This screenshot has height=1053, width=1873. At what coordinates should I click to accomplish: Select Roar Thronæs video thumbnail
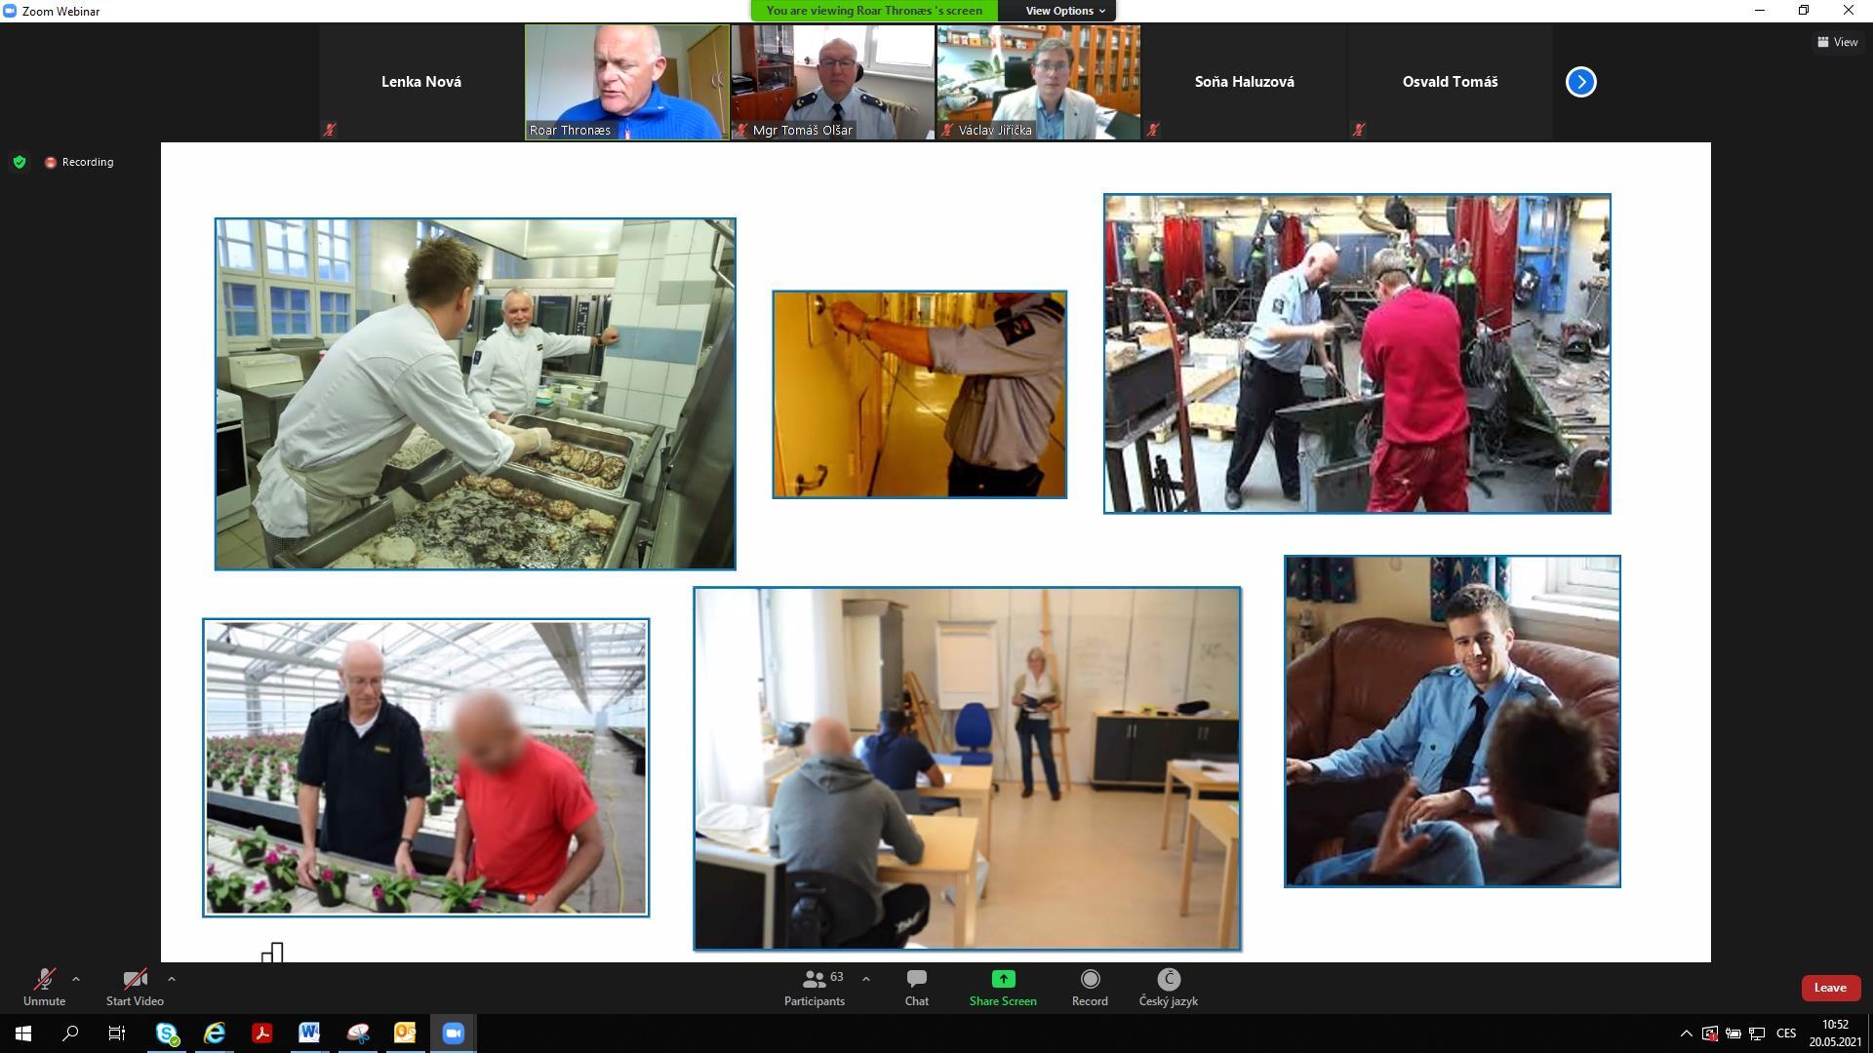tap(627, 82)
